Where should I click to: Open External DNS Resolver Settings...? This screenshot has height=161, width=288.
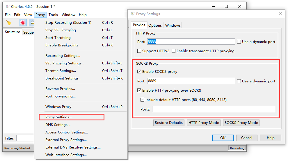[x=81, y=147]
